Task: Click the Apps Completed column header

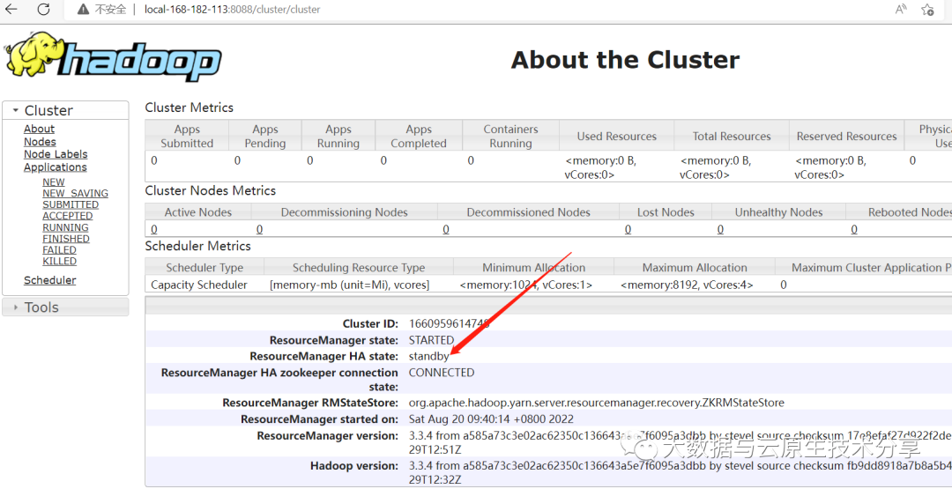Action: (x=419, y=136)
